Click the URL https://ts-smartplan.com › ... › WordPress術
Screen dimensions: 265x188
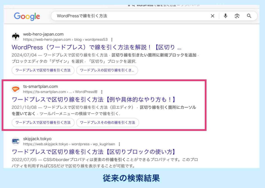(60, 92)
